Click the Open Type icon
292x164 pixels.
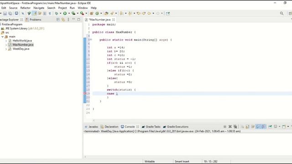point(106,13)
